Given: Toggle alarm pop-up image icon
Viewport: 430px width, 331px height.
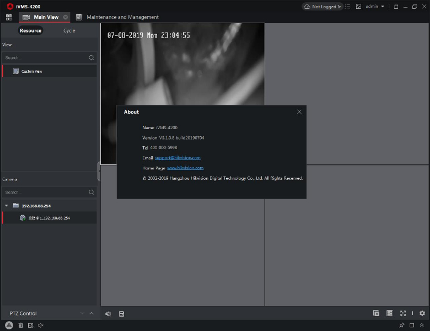Looking at the screenshot, I should pyautogui.click(x=30, y=325).
